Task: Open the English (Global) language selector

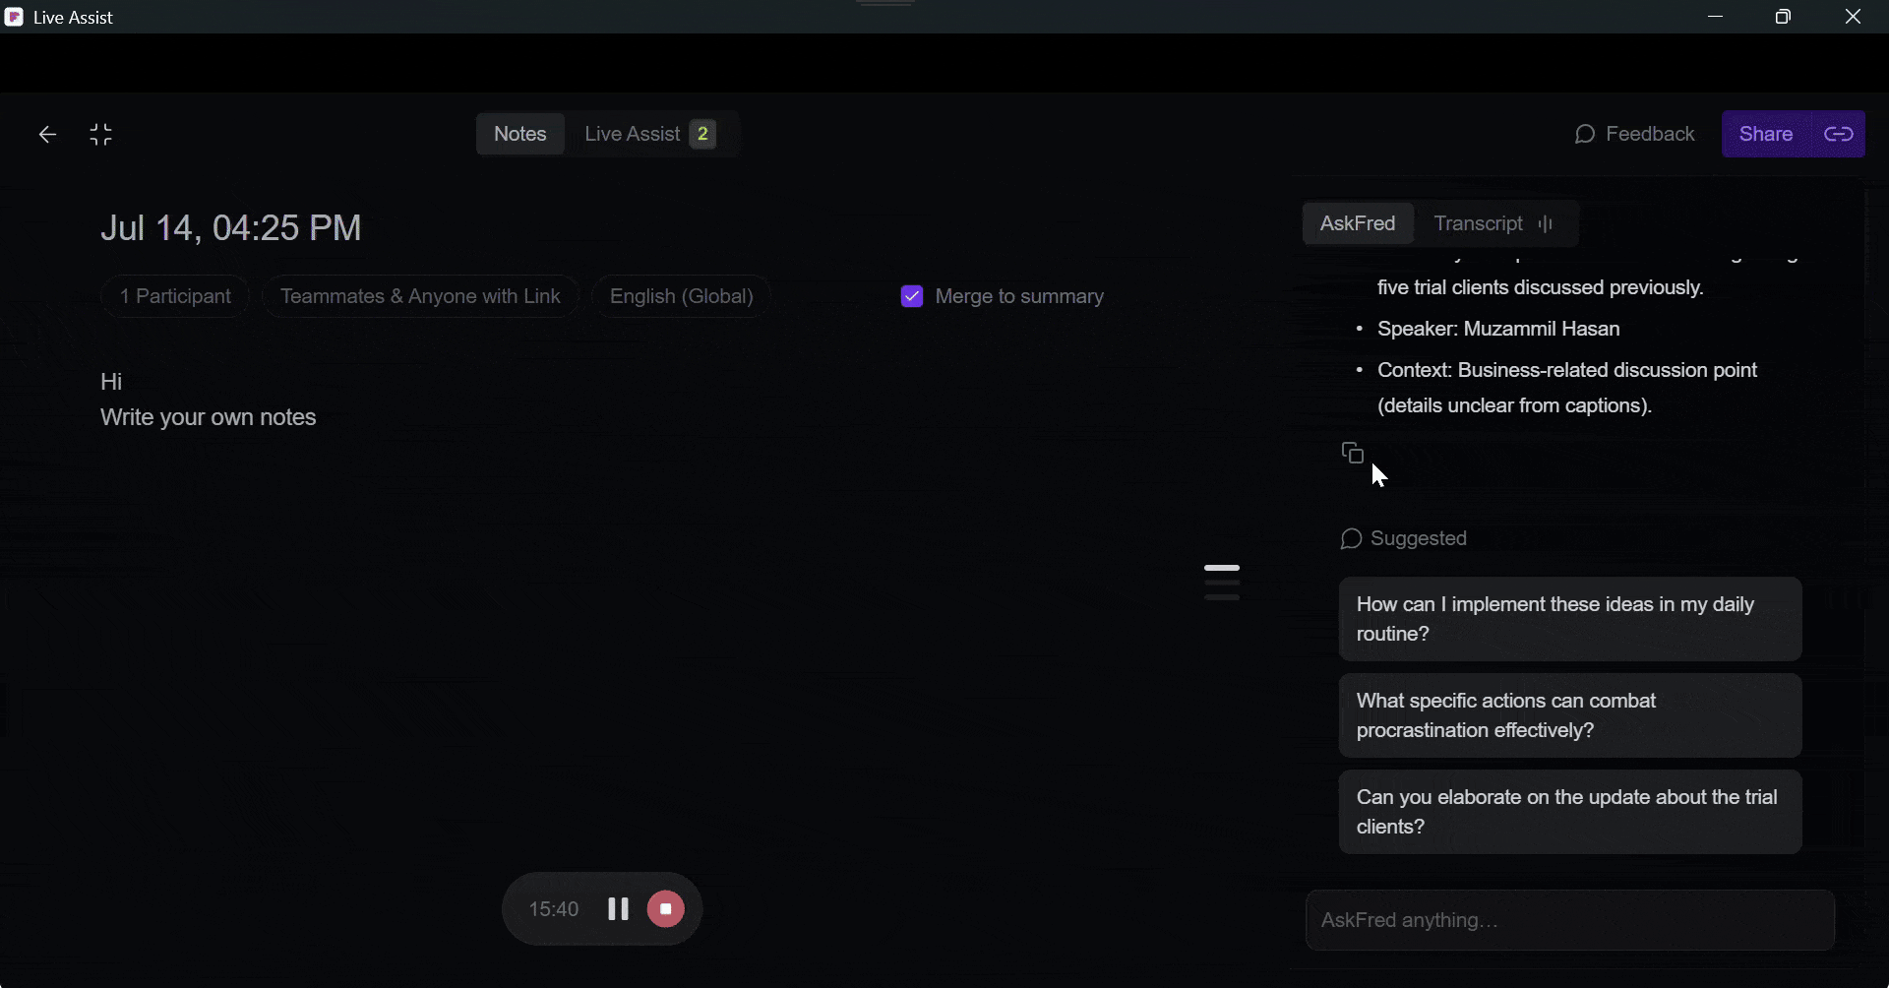Action: pyautogui.click(x=682, y=296)
